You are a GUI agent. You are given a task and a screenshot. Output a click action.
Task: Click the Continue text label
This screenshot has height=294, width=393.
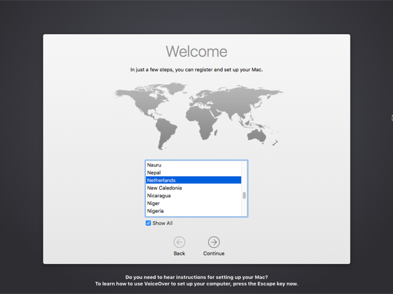coord(214,253)
